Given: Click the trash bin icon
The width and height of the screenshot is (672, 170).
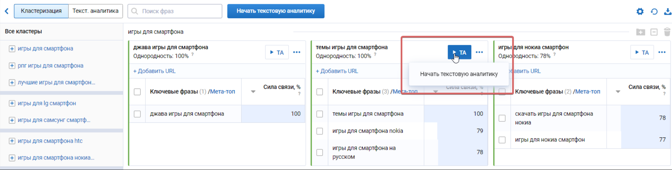Looking at the screenshot, I should coord(667,32).
